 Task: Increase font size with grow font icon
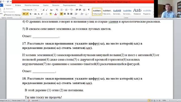pyautogui.click(x=44, y=10)
